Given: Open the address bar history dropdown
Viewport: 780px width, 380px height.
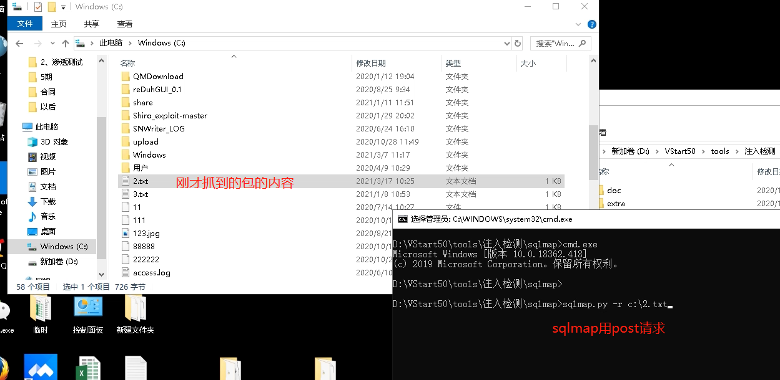Looking at the screenshot, I should tap(506, 42).
